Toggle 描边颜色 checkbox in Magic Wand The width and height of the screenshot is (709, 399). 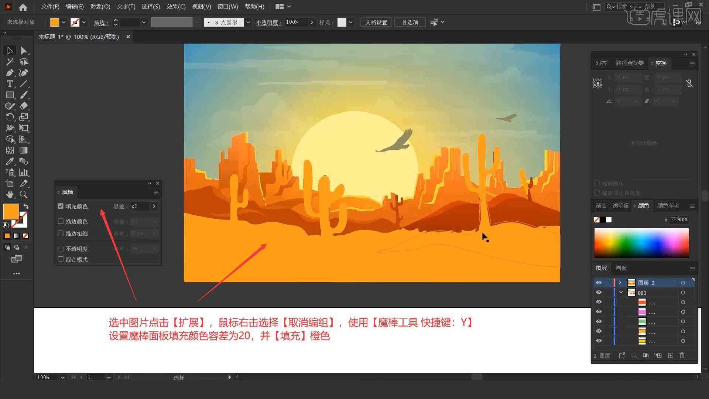tap(61, 221)
